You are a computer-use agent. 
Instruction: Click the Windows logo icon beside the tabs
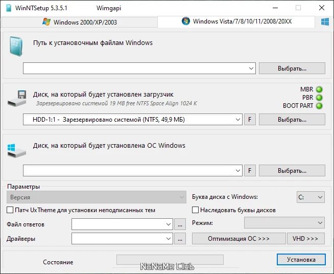[x=325, y=22]
